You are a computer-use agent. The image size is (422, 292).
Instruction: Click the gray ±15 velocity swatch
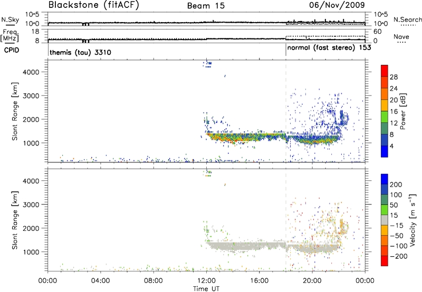385,220
